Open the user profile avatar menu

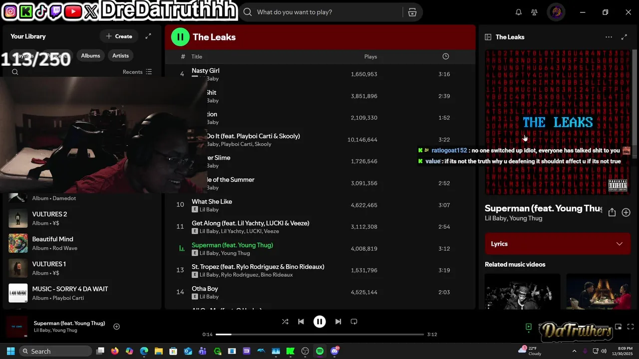pyautogui.click(x=556, y=12)
